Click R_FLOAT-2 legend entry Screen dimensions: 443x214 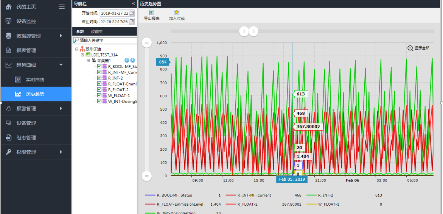tap(264, 204)
